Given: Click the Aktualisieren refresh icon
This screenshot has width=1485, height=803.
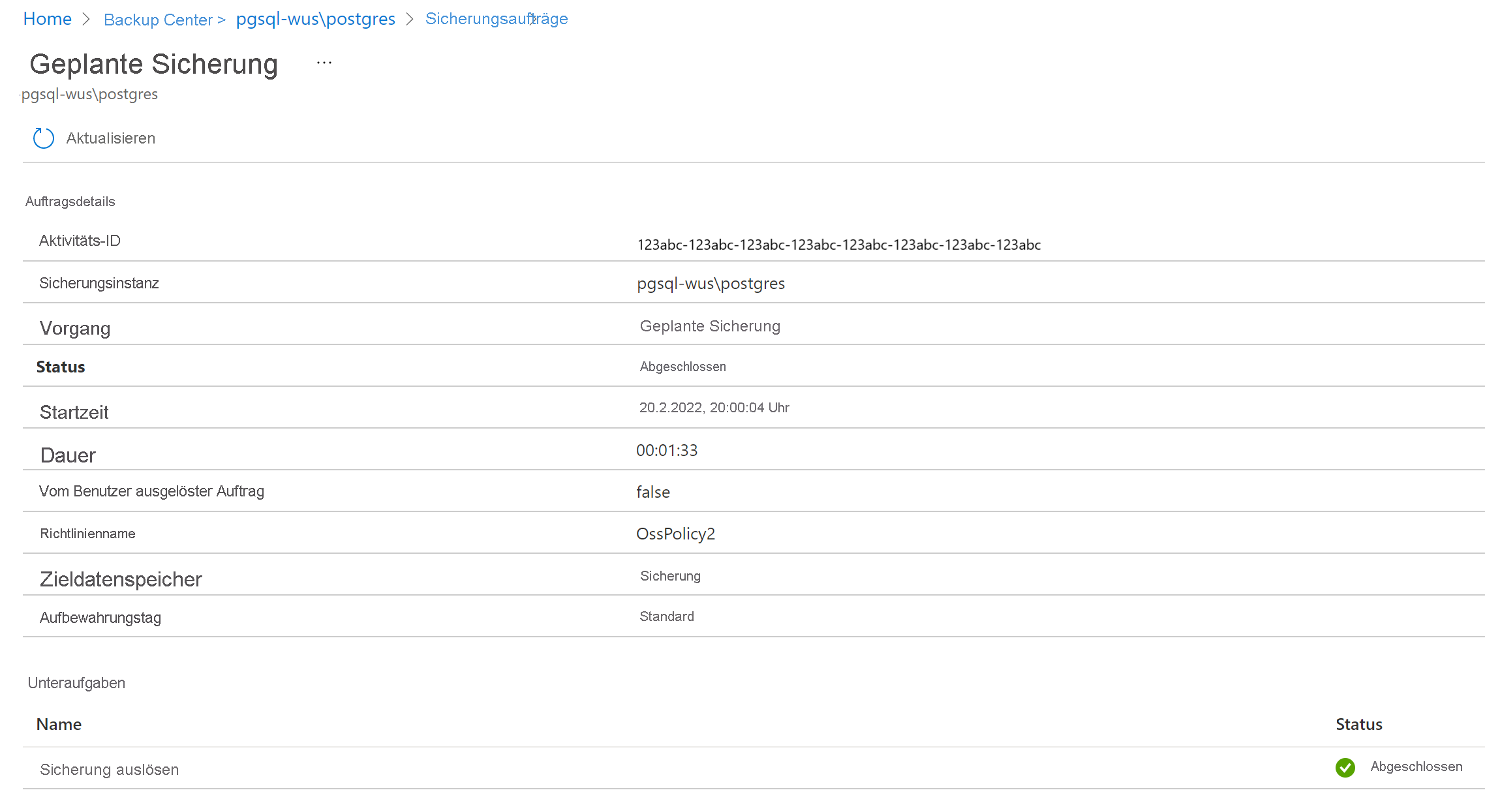Looking at the screenshot, I should click(x=44, y=138).
